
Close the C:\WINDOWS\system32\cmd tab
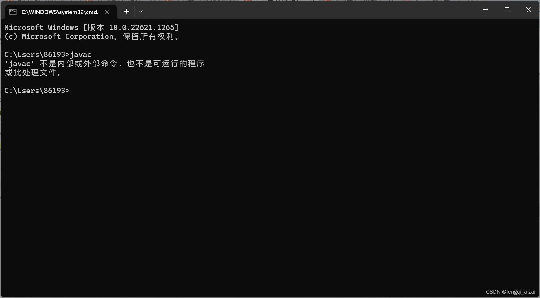107,12
